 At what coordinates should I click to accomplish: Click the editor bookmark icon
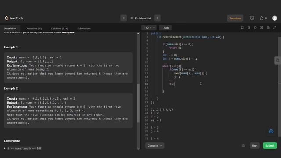point(242,28)
